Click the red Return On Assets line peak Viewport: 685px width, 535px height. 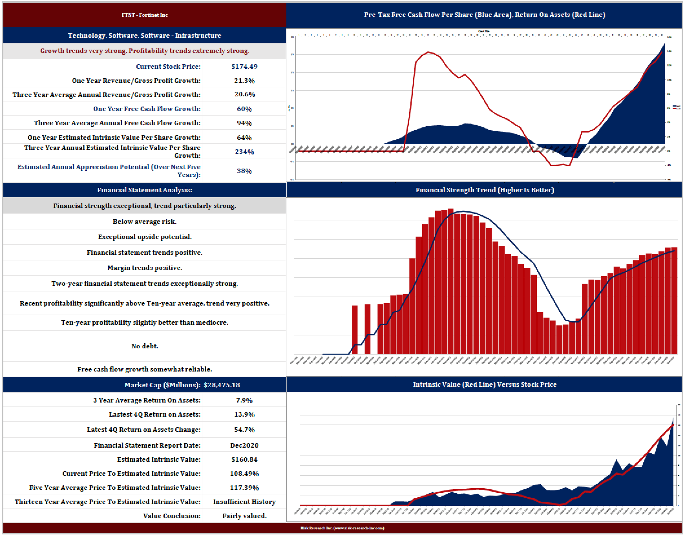428,52
